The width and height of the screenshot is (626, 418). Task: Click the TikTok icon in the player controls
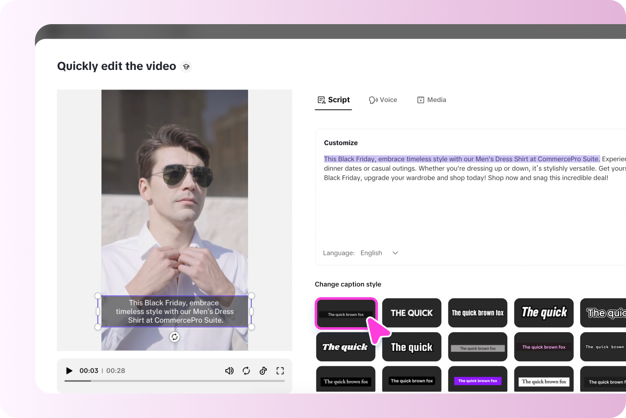(x=263, y=371)
